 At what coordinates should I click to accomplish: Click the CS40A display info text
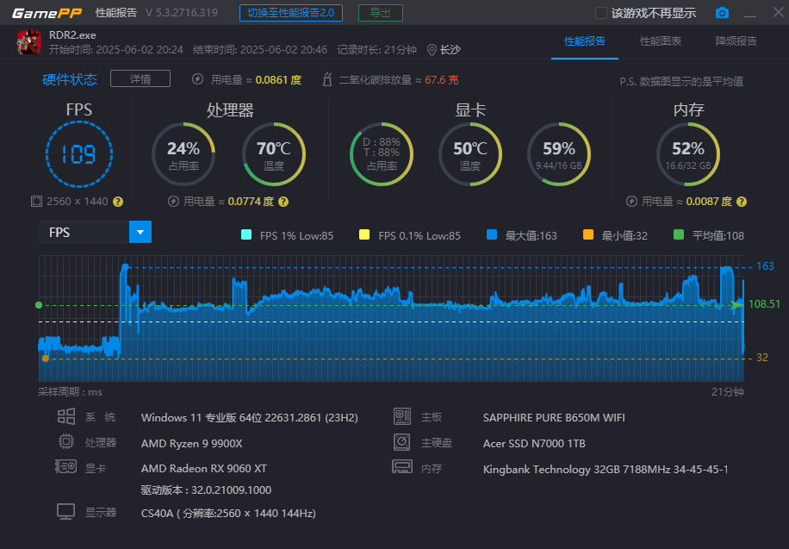pos(228,514)
